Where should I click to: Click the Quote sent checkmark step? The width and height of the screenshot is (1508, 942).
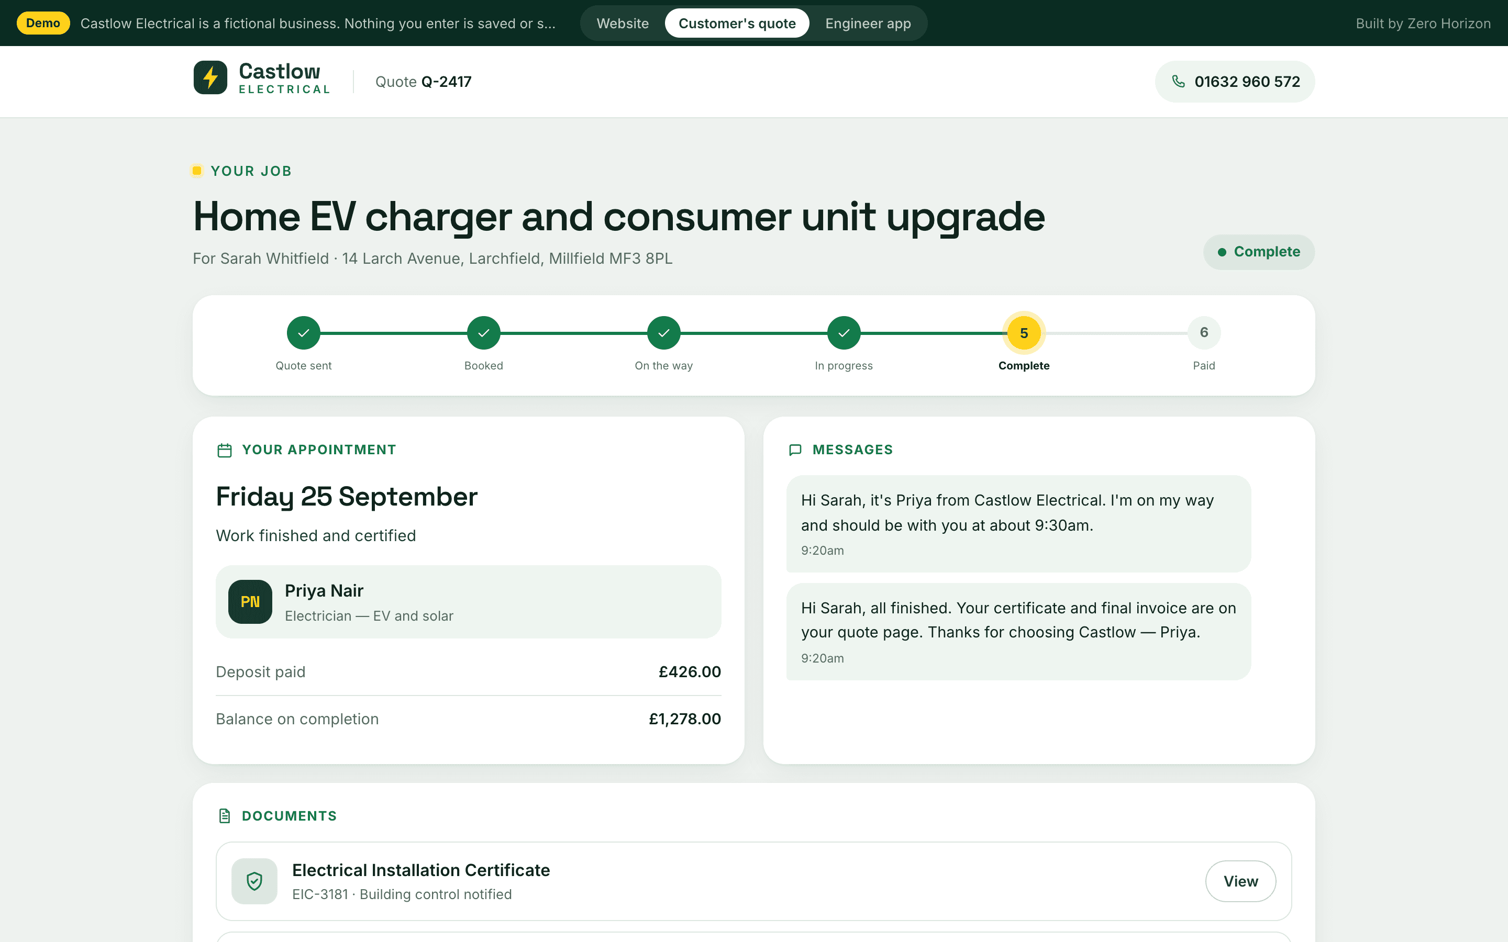point(304,333)
